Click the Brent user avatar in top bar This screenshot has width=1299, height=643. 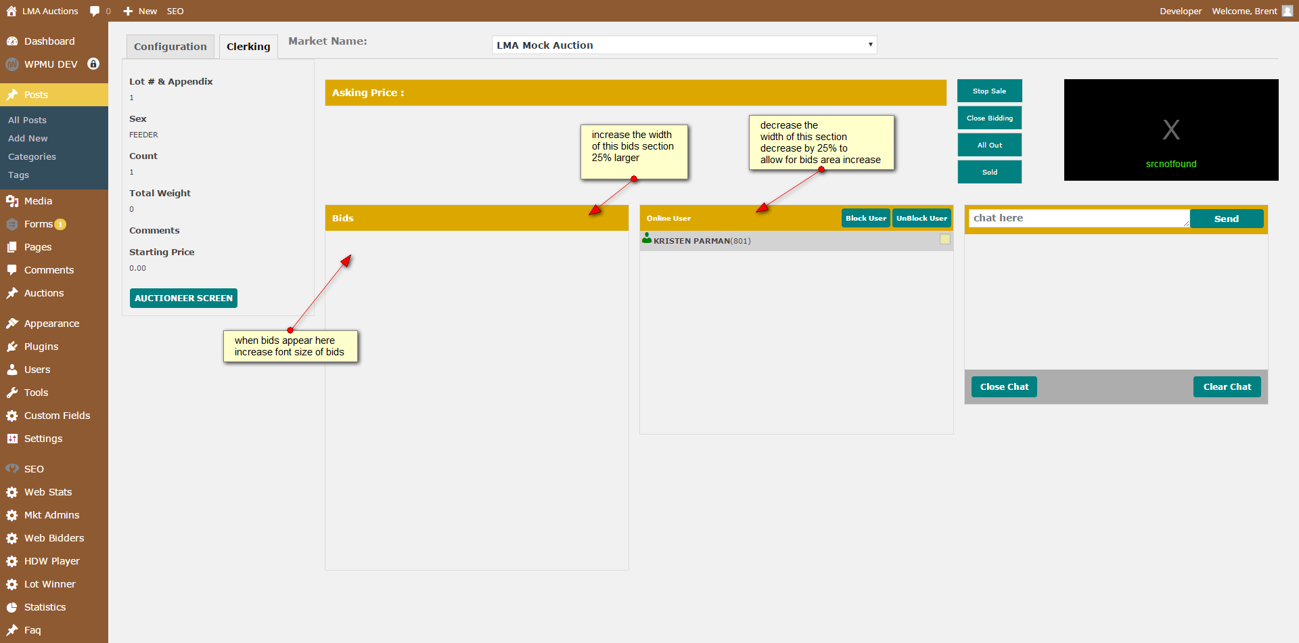(x=1287, y=11)
